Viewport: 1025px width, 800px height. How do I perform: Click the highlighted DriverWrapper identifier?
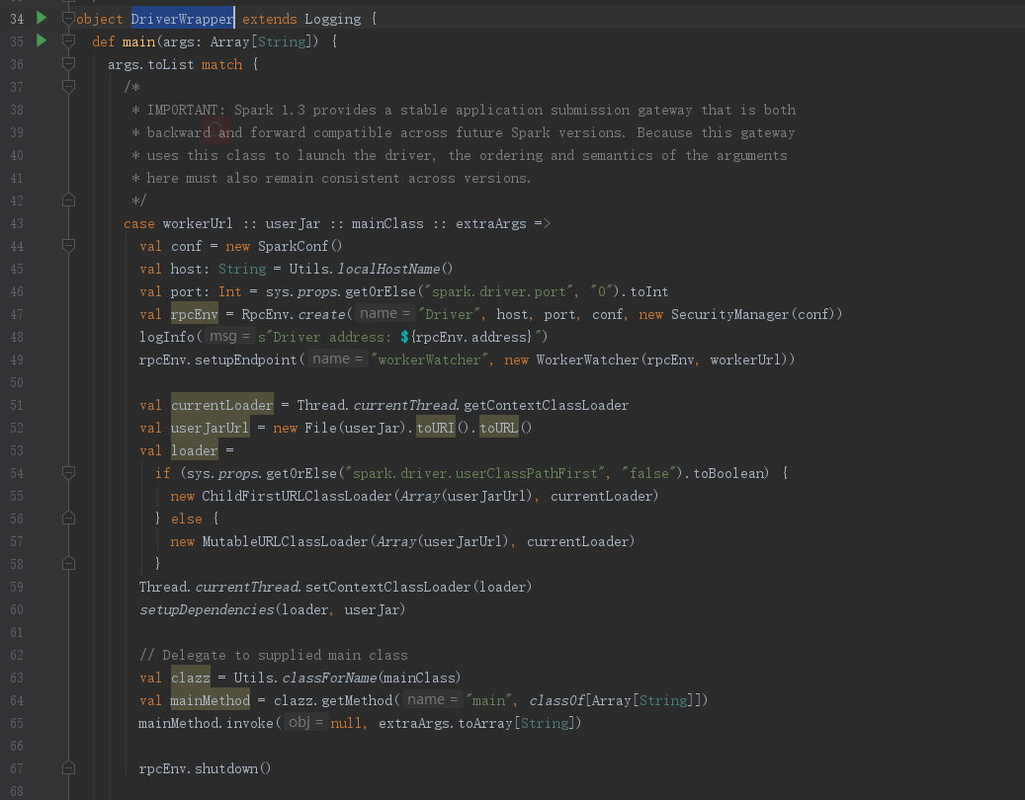(x=183, y=19)
